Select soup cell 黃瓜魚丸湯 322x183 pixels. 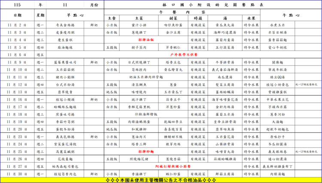tap(225, 25)
